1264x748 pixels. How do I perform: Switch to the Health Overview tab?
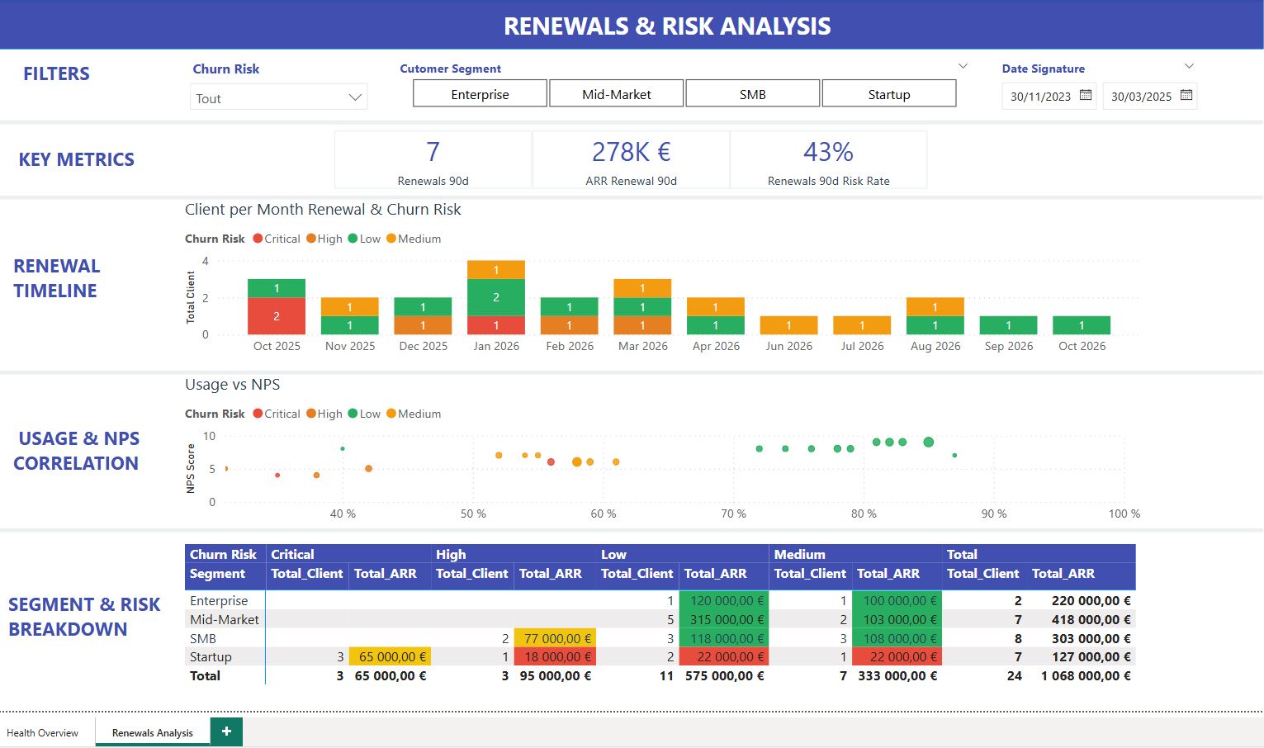[x=44, y=732]
